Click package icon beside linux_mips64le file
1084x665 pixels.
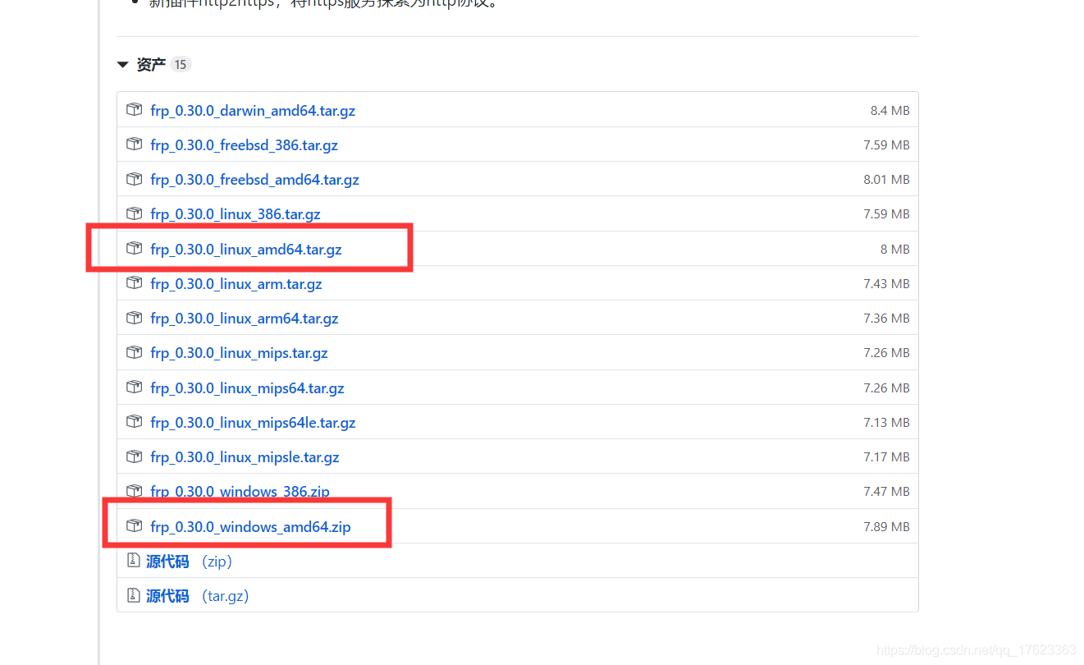click(x=134, y=421)
